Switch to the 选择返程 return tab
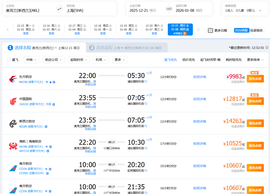The height and width of the screenshot is (194, 270). [126, 48]
